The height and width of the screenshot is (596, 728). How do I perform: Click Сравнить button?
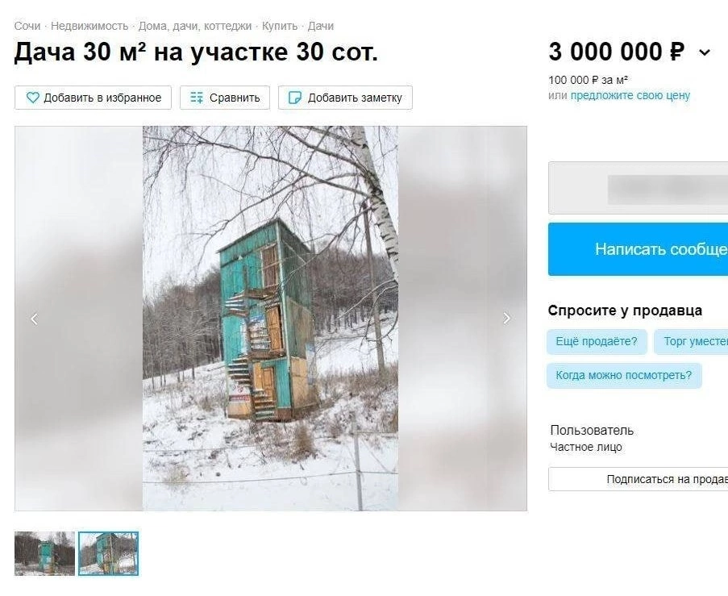(x=225, y=98)
